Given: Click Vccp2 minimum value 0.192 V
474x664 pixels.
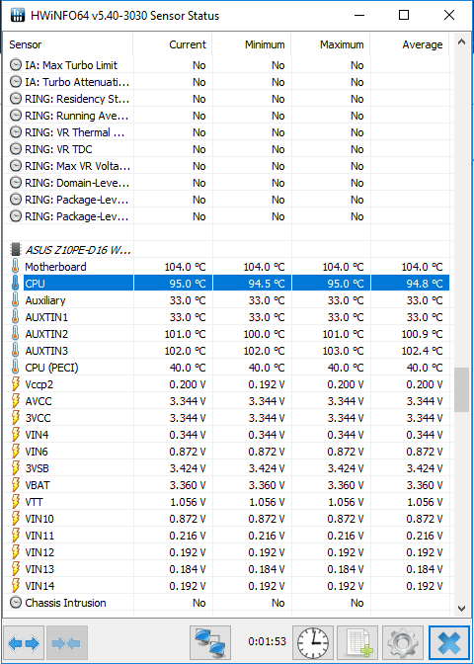Looking at the screenshot, I should coord(267,384).
